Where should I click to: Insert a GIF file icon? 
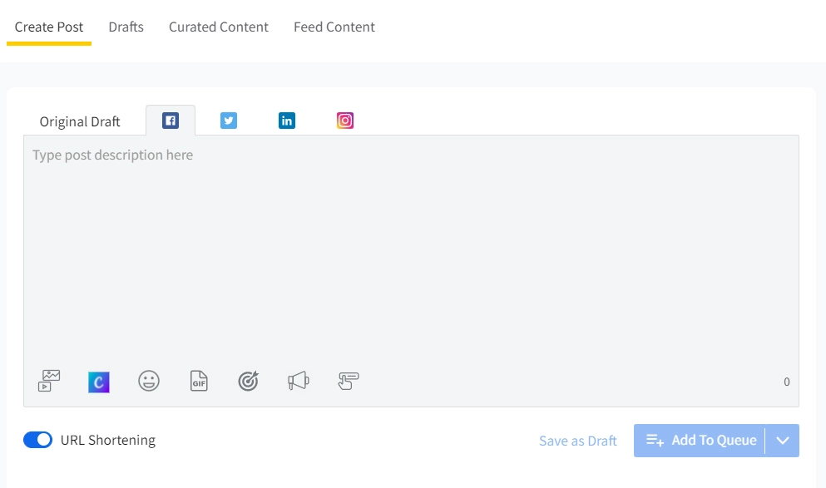199,381
